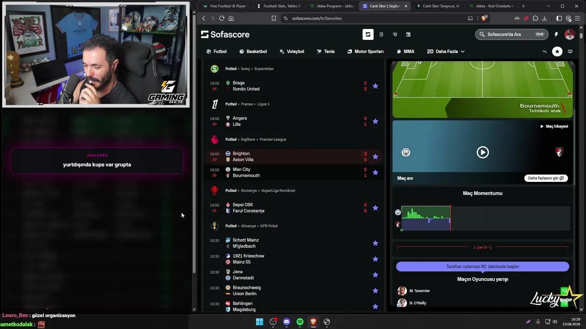
Task: Open the 'Maç hikayesi' link
Action: coord(554,127)
